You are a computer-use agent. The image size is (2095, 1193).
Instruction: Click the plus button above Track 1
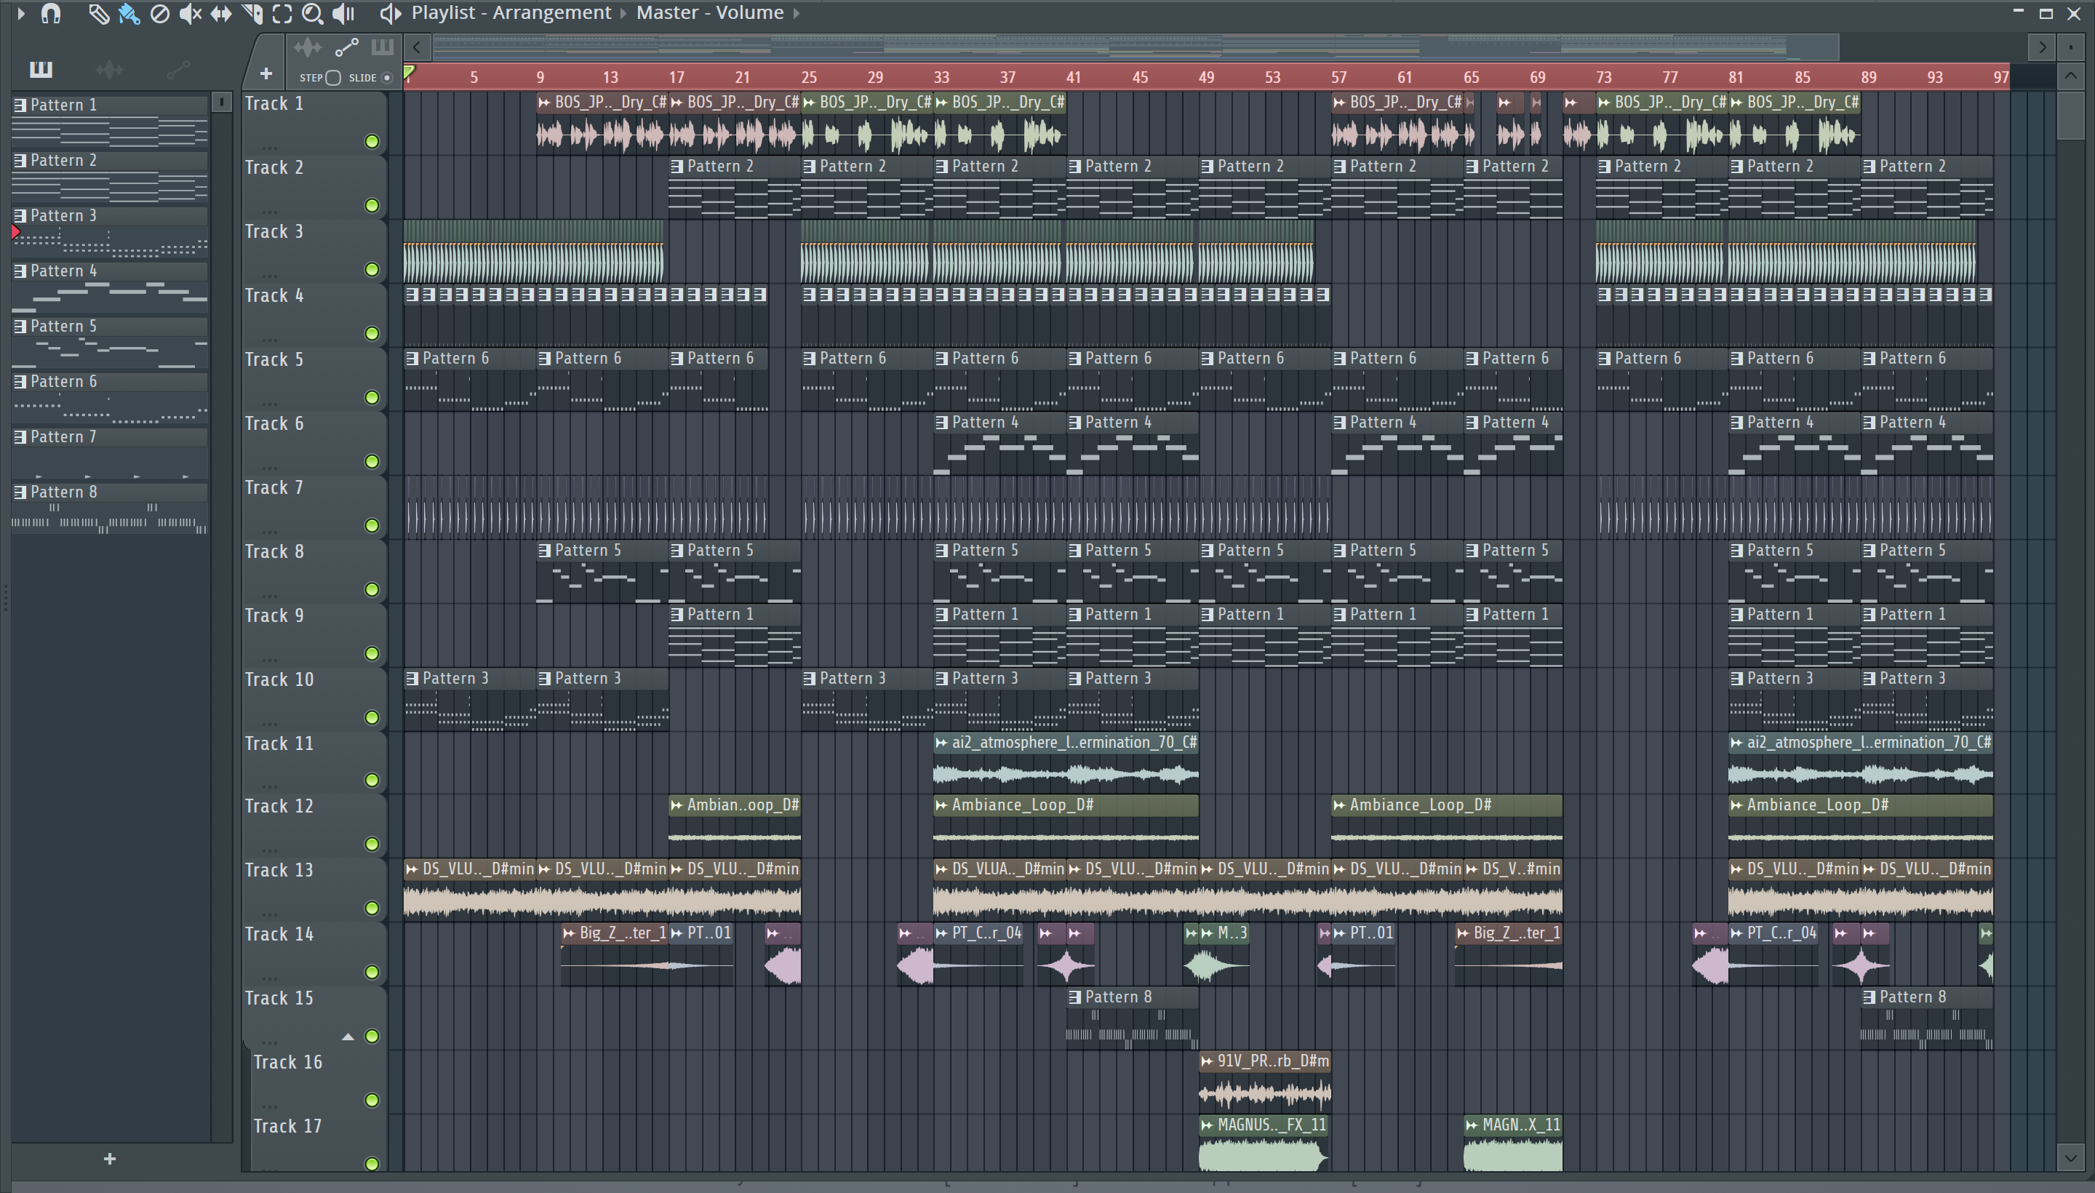click(266, 73)
